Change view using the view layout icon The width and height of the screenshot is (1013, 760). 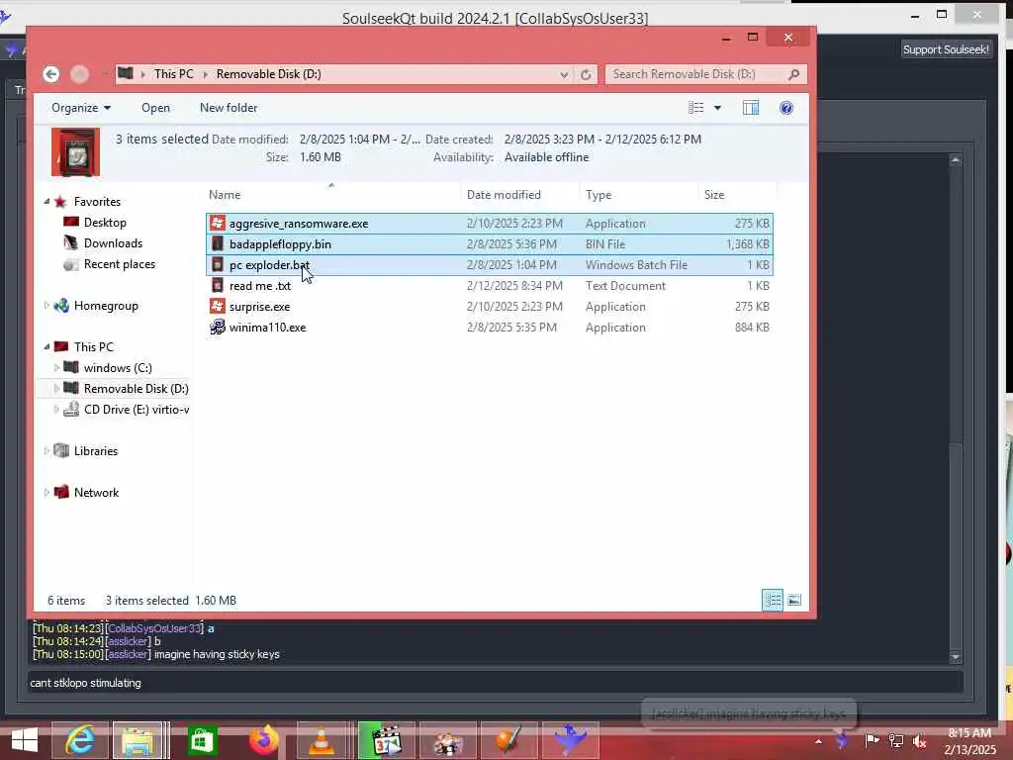695,108
